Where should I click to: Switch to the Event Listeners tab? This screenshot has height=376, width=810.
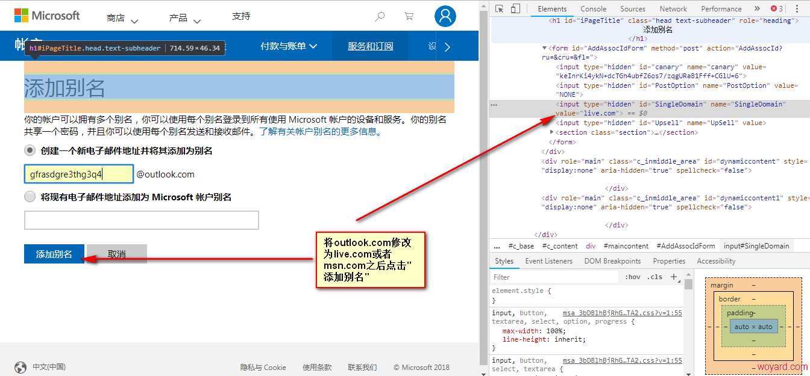[x=549, y=261]
